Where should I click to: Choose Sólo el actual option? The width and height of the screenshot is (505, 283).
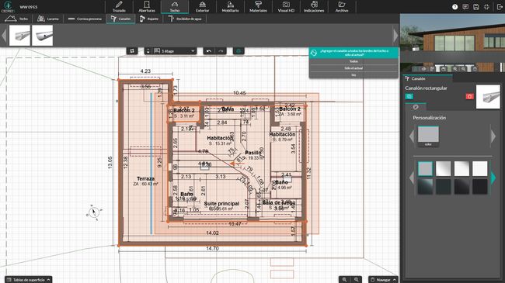(353, 68)
